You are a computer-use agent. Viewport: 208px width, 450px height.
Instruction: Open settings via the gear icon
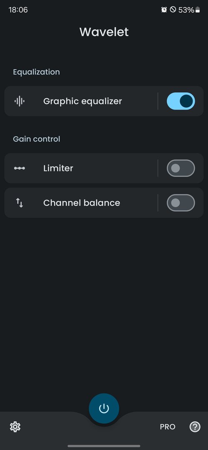click(15, 427)
